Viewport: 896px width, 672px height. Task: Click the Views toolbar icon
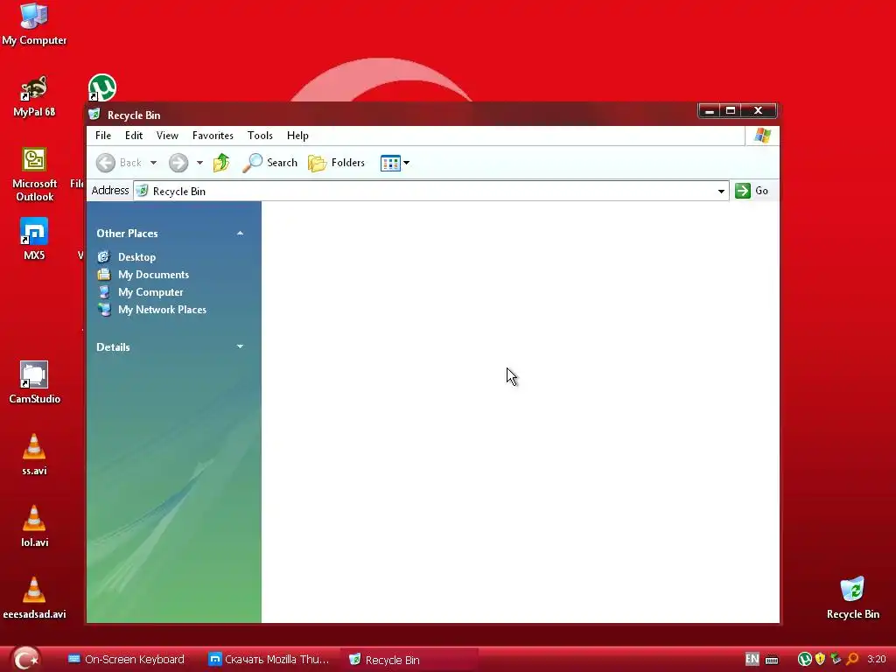(390, 163)
